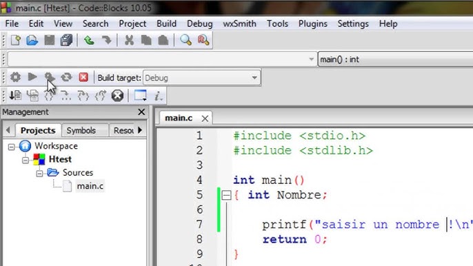
Task: Redo the last edit
Action: tap(106, 40)
